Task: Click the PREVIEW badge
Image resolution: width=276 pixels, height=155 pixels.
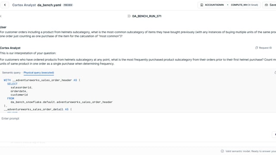Action: pos(68,5)
